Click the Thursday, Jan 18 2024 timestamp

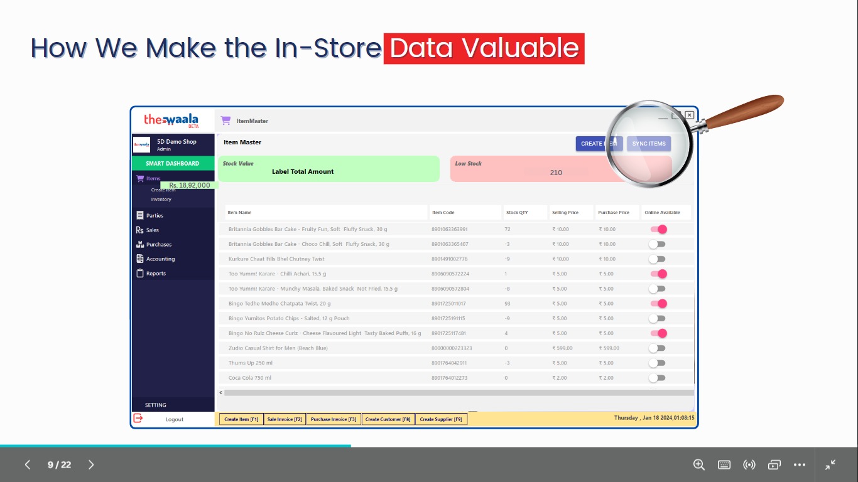[654, 417]
